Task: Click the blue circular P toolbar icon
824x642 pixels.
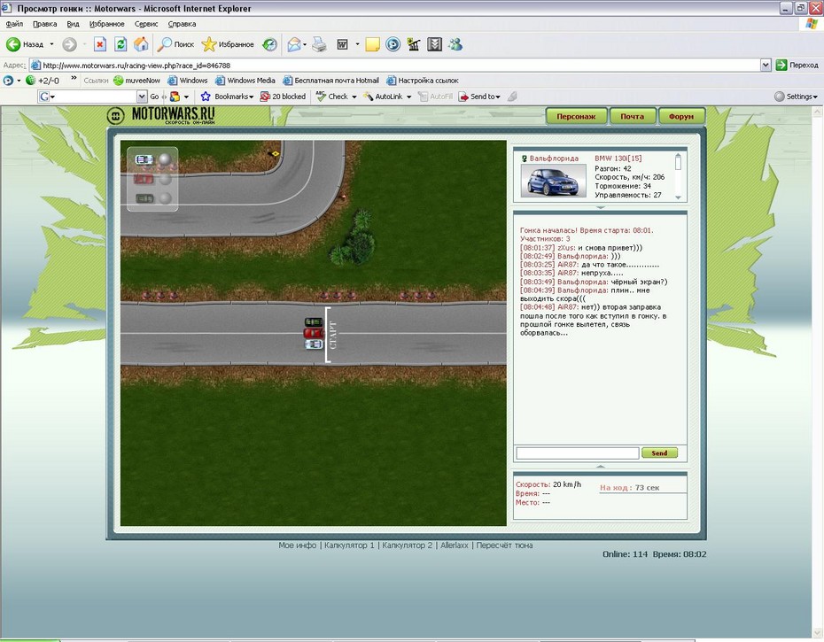Action: 393,44
